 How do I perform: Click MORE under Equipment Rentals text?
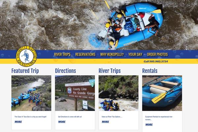point(149,124)
